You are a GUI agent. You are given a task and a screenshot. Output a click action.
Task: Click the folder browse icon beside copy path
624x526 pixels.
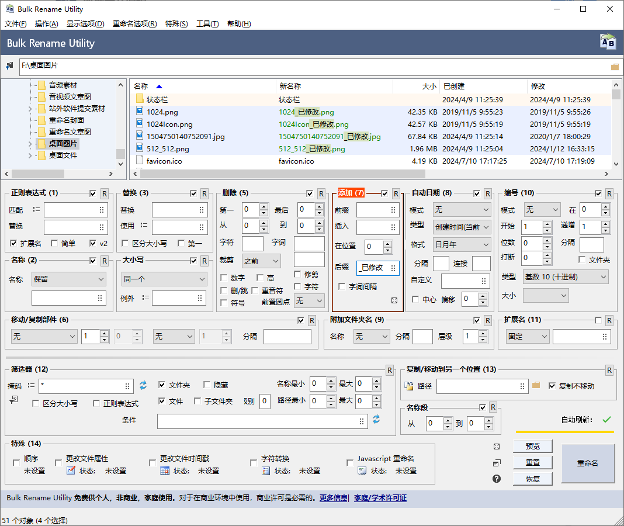pyautogui.click(x=536, y=385)
